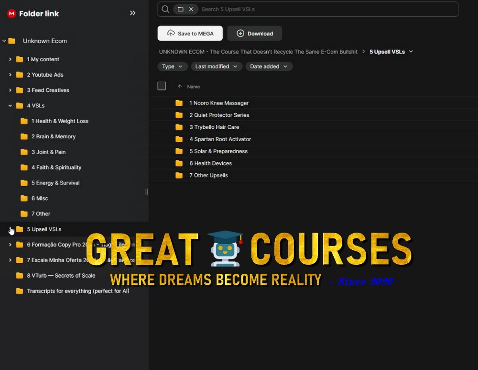
Task: Collapse the 4 VSLs tree node
Action: point(10,106)
